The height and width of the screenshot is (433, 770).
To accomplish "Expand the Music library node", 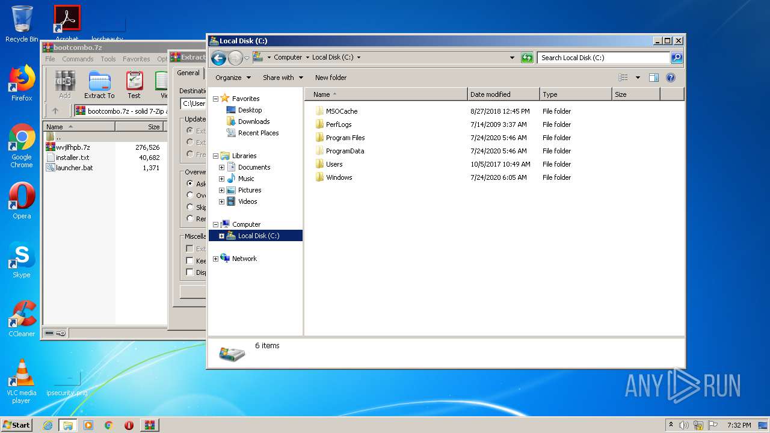I will coord(221,179).
